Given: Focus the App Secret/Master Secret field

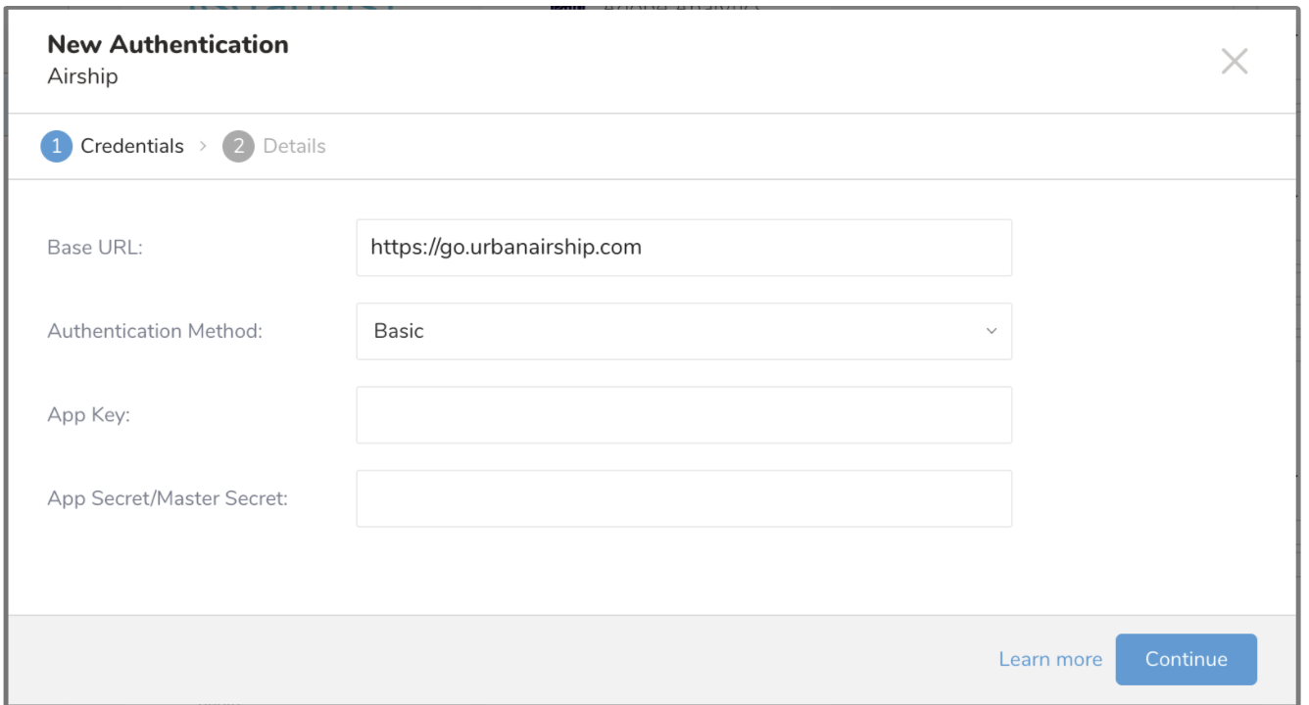Looking at the screenshot, I should [x=683, y=498].
